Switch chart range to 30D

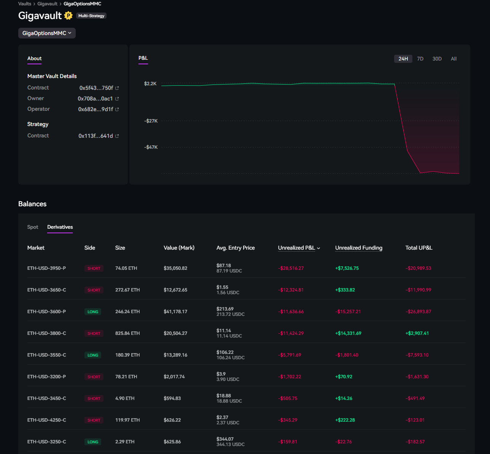(x=437, y=59)
